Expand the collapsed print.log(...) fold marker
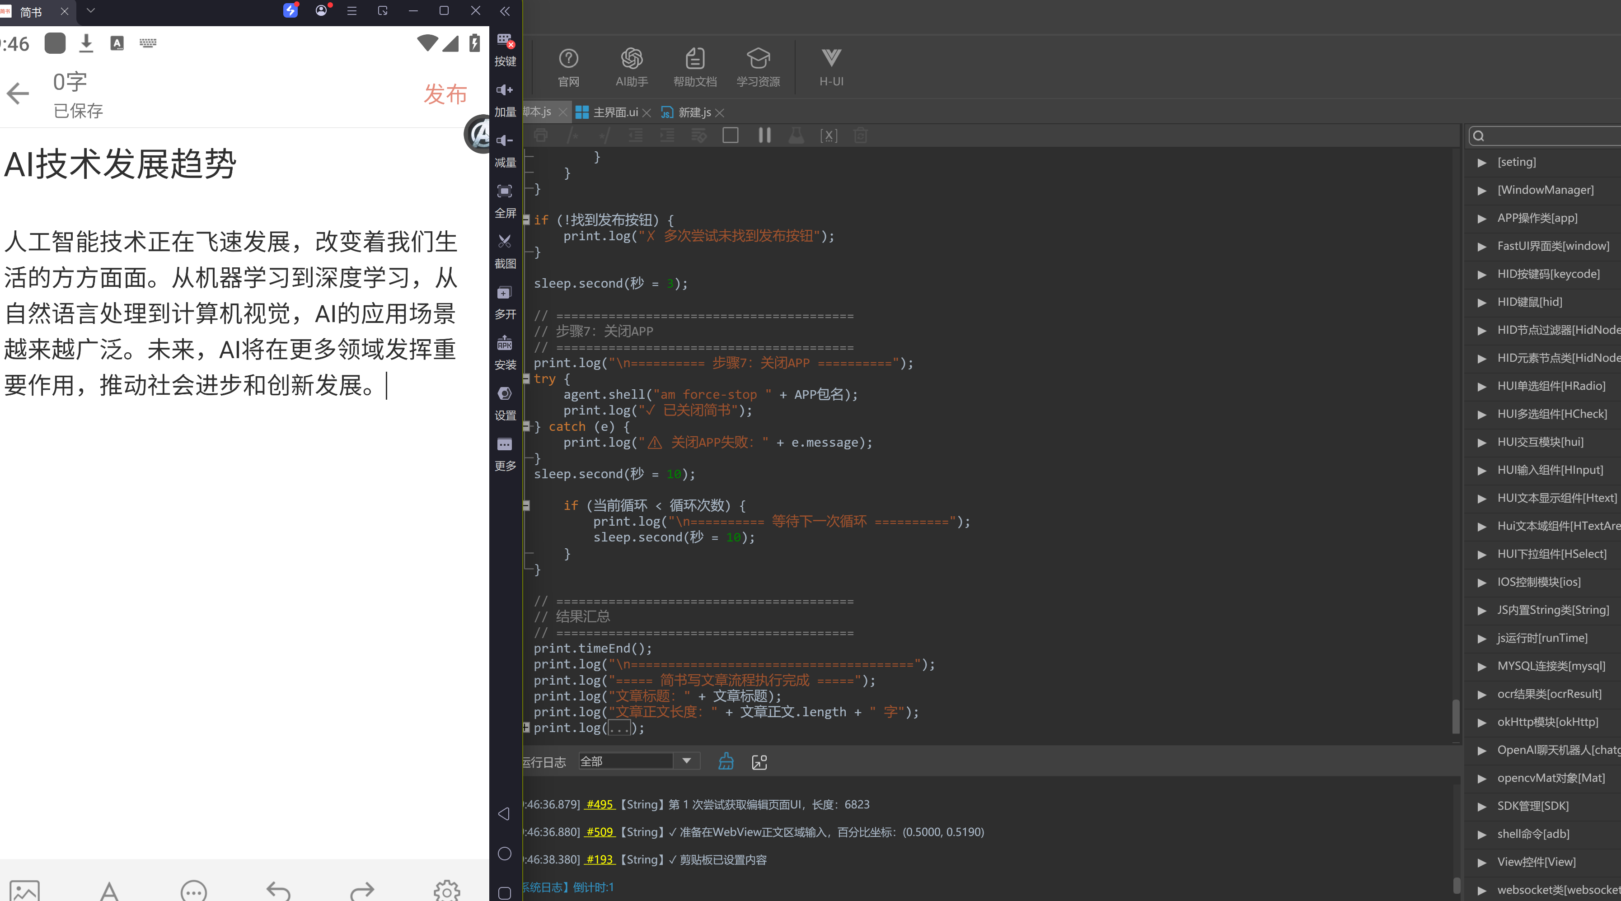1621x901 pixels. pyautogui.click(x=526, y=728)
